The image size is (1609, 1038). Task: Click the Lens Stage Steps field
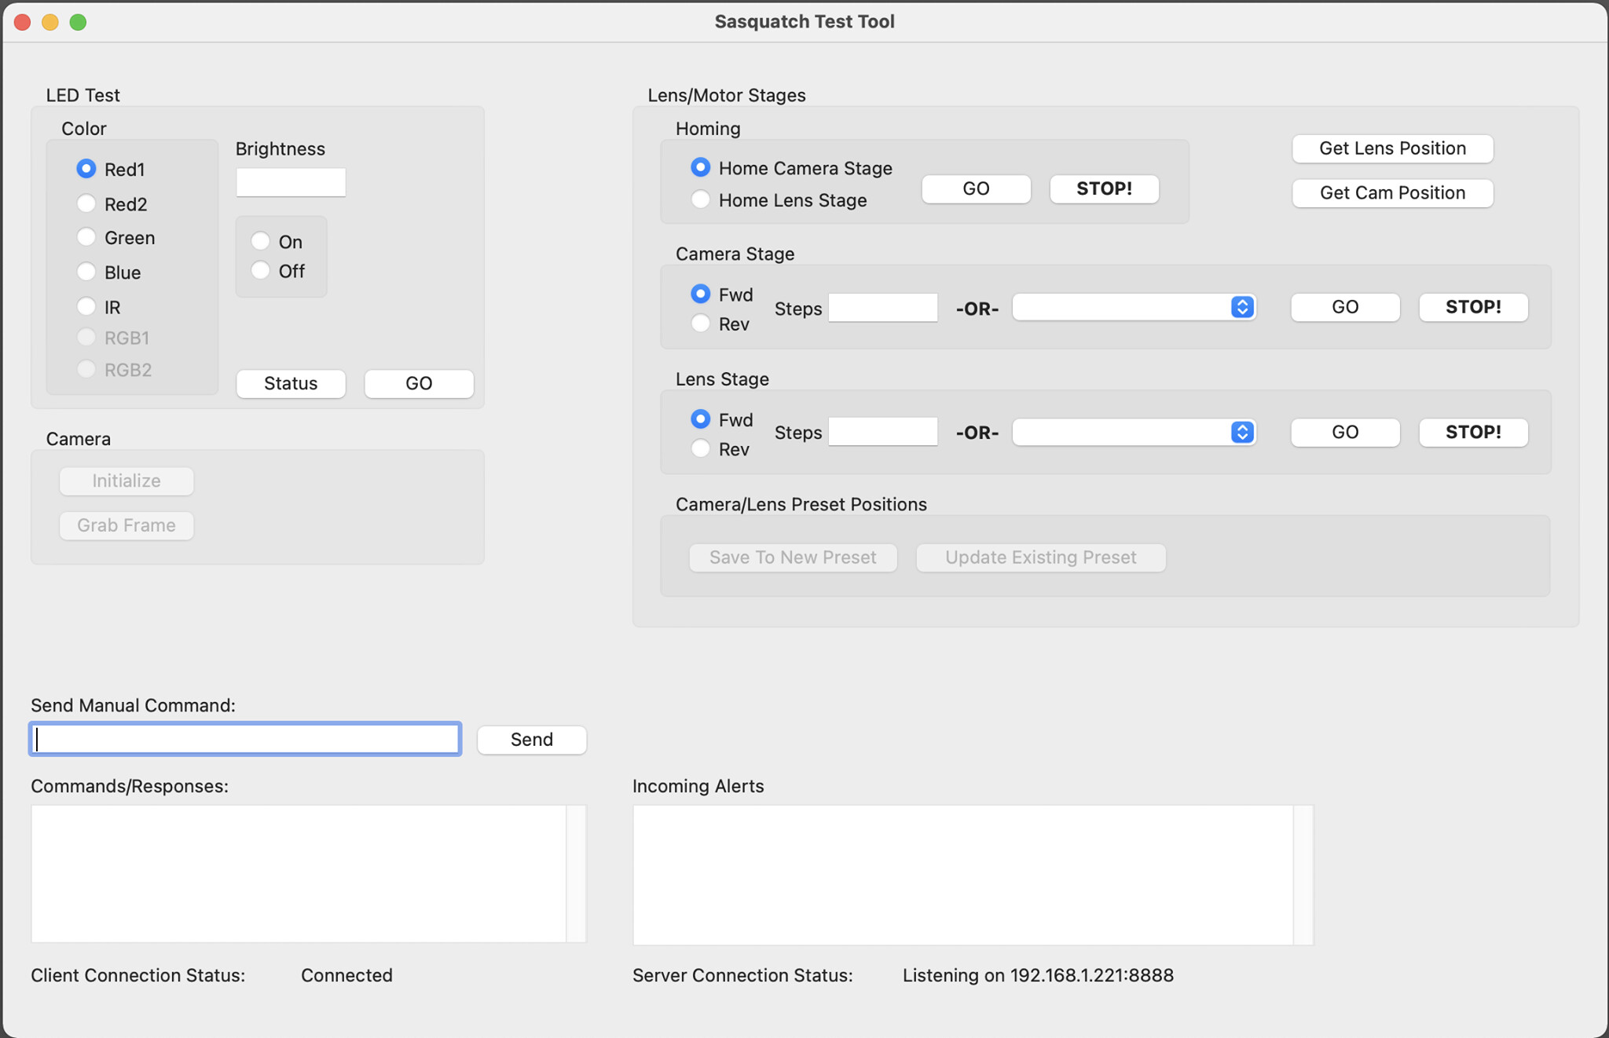click(883, 432)
